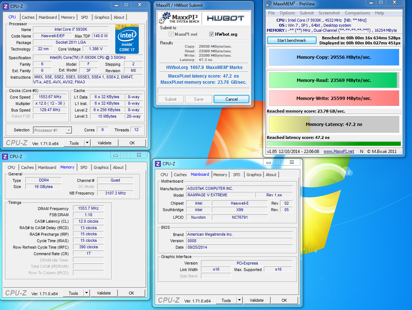Click the Core Speed value 1553.67 MHz
The image size is (412, 310).
(50, 97)
